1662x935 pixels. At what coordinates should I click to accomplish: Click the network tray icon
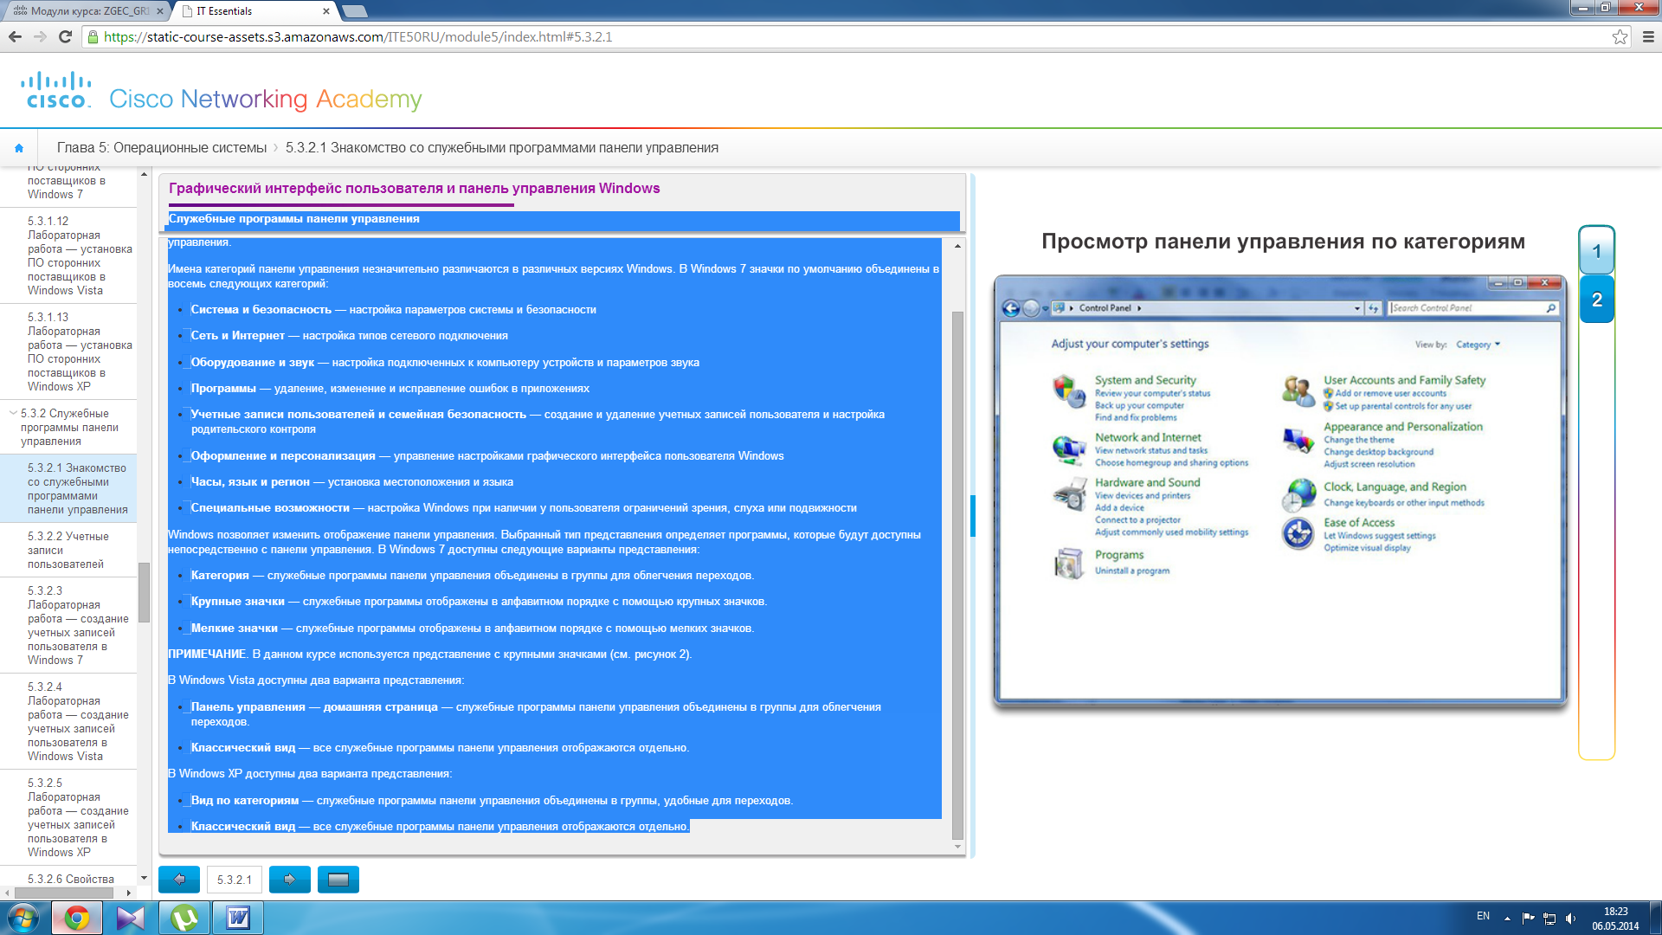pos(1549,918)
